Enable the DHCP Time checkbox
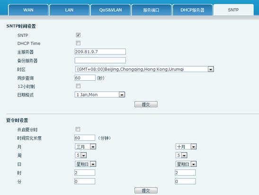 click(x=78, y=43)
